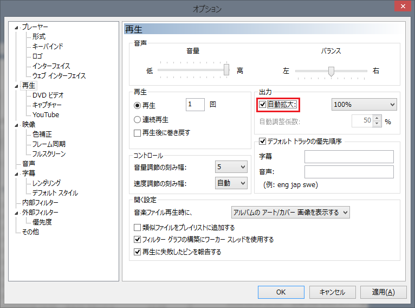This screenshot has height=308, width=415.
Task: Select 内部フィルター in the tree
Action: pos(40,203)
